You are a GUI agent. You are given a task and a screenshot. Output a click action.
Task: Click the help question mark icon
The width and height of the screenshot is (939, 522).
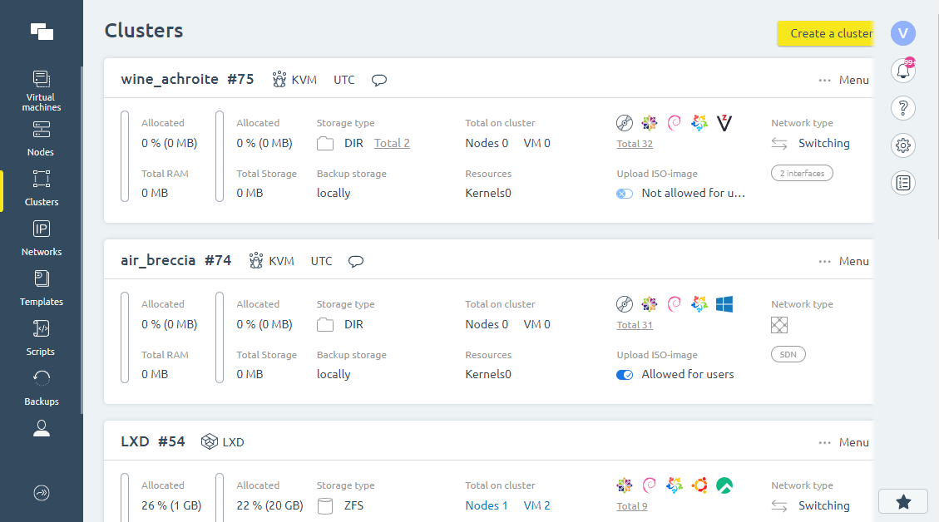(x=902, y=108)
